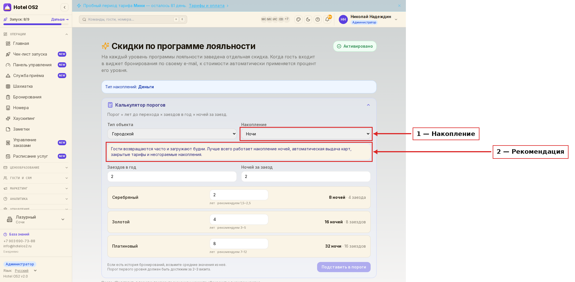Screen dimensions: 575x282
Task: Click the launch progress bar
Action: (36, 24)
